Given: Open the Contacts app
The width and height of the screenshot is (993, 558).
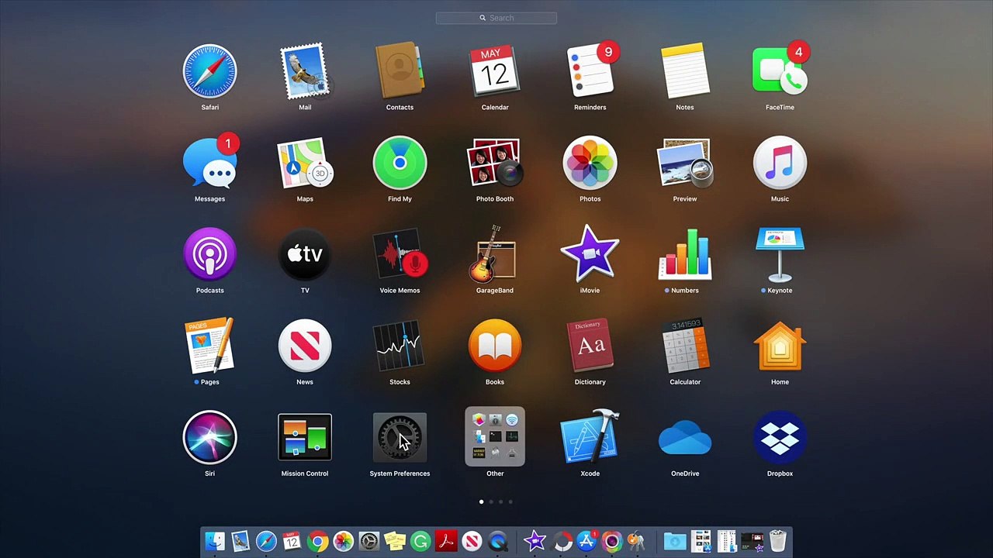Looking at the screenshot, I should (x=400, y=71).
